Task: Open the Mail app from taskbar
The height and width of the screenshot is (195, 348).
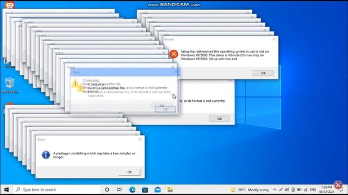Action: (158, 190)
